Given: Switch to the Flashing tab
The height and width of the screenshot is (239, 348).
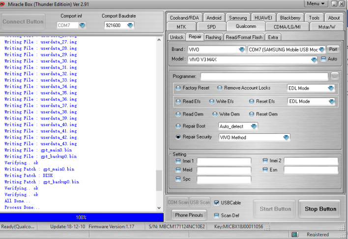Looking at the screenshot, I should (x=213, y=37).
